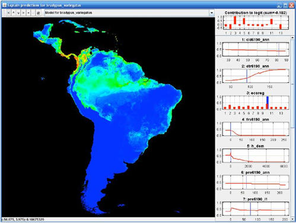Click the zoom out '-' toolbar button
This screenshot has height=223, width=296.
pos(33,13)
